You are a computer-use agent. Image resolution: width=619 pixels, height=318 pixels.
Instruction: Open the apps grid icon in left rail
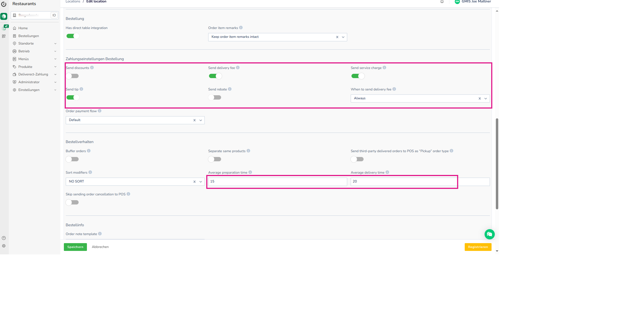(4, 36)
